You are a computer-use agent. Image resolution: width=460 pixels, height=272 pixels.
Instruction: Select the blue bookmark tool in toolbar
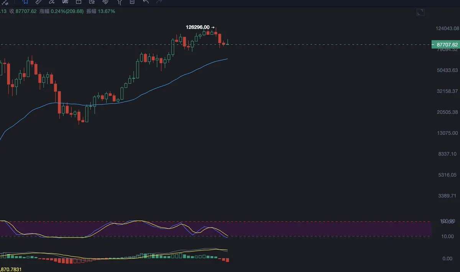[x=25, y=2]
